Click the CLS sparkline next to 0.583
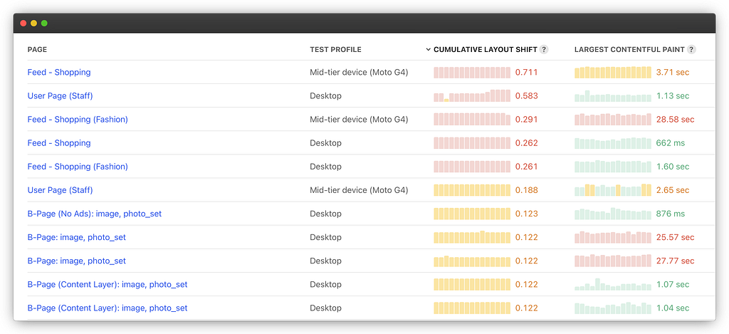The width and height of the screenshot is (729, 334). 472,96
